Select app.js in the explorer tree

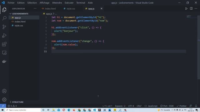pyautogui.click(x=24, y=18)
